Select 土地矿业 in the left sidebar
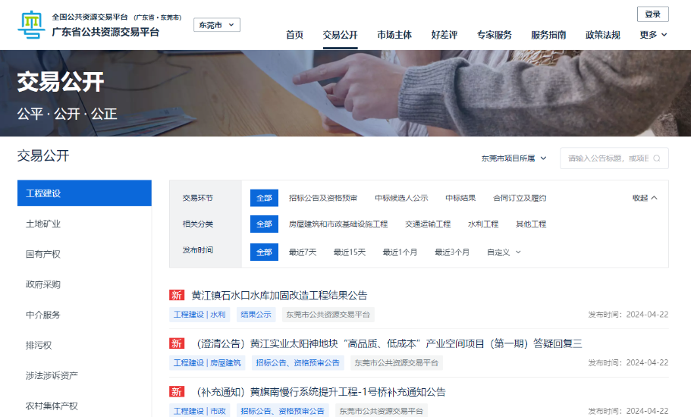This screenshot has height=417, width=691. [43, 224]
